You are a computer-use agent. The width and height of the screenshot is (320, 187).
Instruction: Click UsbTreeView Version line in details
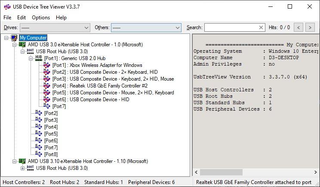pos(250,77)
